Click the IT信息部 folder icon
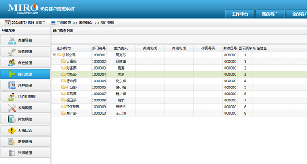This screenshot has width=307, height=164. pyautogui.click(x=64, y=106)
